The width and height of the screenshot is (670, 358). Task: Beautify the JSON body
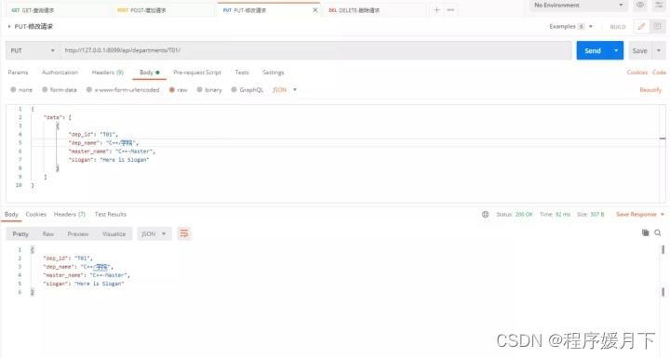click(x=650, y=89)
